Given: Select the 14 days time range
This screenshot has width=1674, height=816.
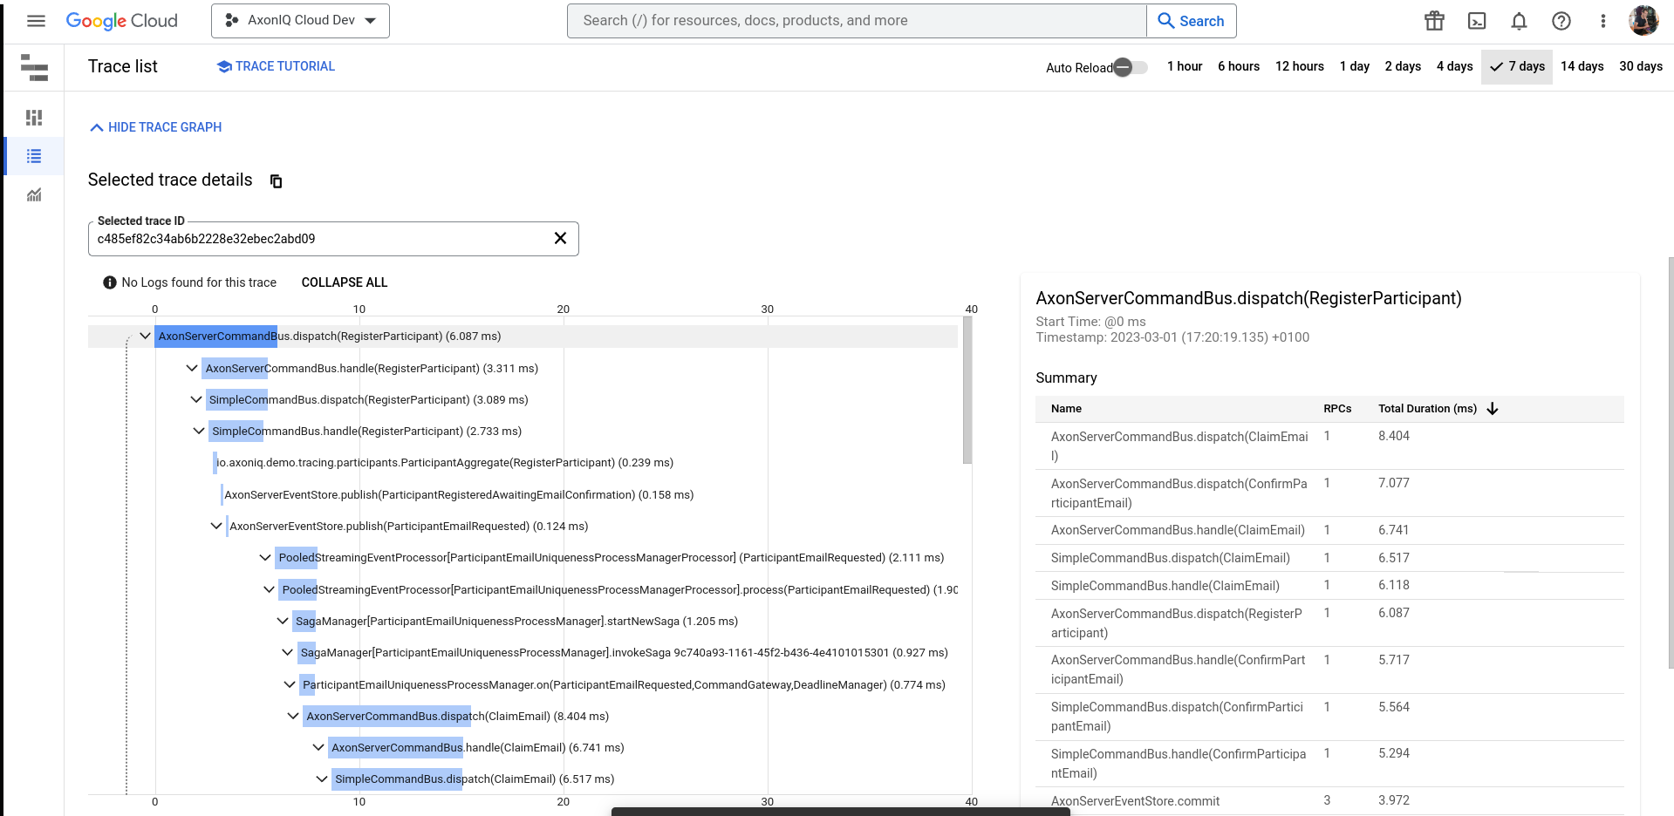Looking at the screenshot, I should (1582, 66).
